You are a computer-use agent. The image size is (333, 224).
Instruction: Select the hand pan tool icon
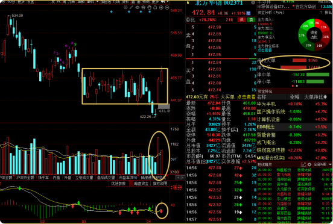tap(149, 7)
